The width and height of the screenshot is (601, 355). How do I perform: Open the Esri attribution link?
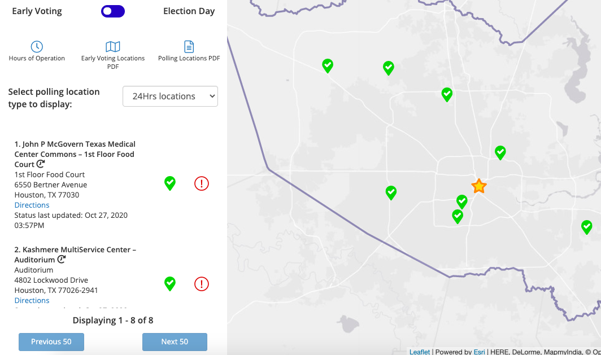[479, 352]
